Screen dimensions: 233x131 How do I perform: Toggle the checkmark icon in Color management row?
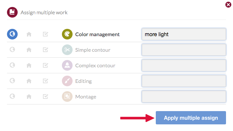pos(46,34)
